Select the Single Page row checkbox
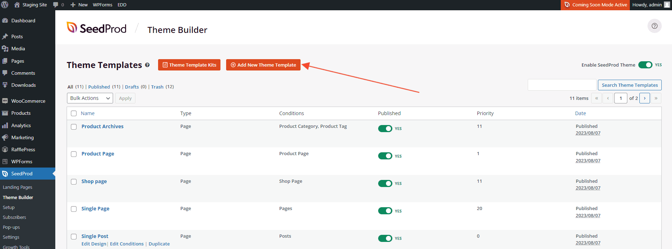The image size is (672, 249). (74, 209)
